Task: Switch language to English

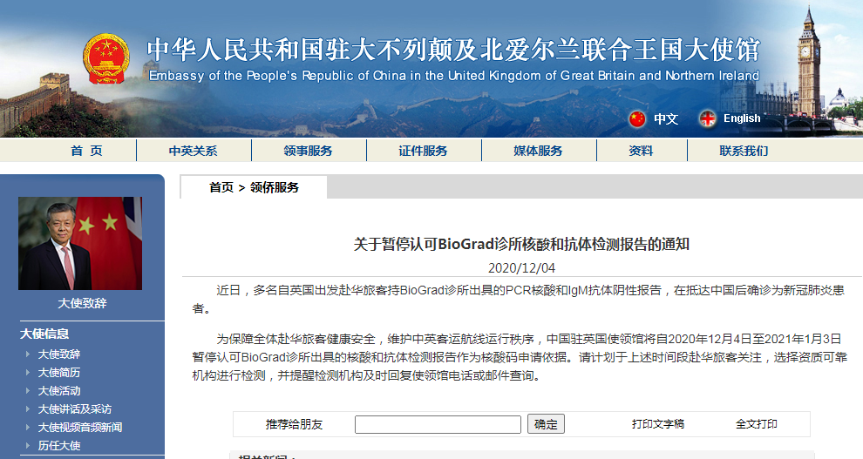Action: [741, 118]
